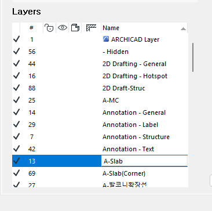Select the Annotation - Structure layer
Image resolution: width=212 pixels, height=211 pixels.
pyautogui.click(x=136, y=137)
